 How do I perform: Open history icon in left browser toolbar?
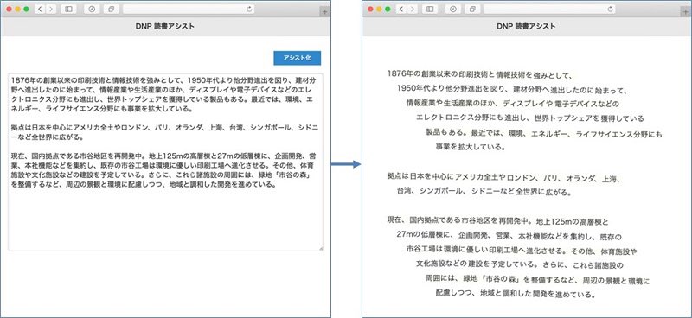coord(92,9)
